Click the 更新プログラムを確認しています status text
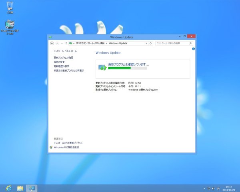Viewport: 240px width, 192px height. pyautogui.click(x=128, y=64)
